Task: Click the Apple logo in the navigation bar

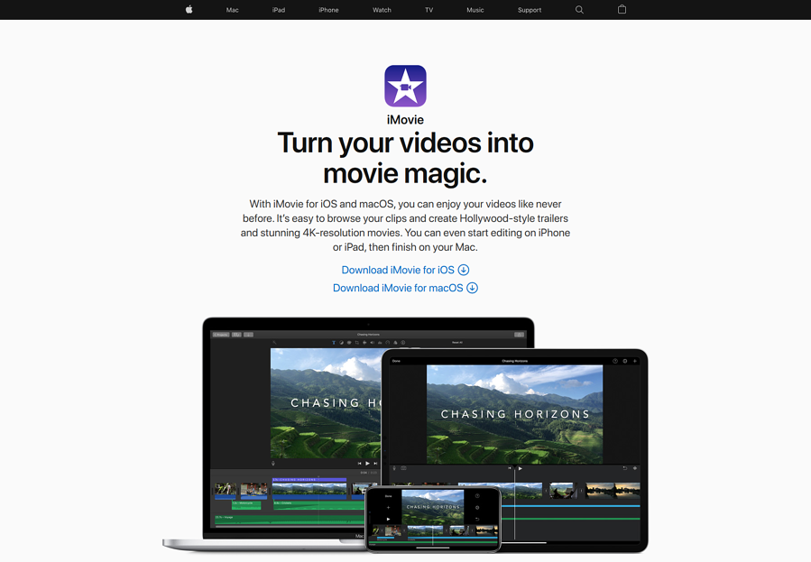Action: click(x=189, y=9)
